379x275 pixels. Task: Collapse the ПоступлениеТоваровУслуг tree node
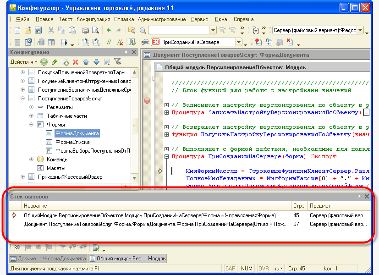tap(23, 99)
